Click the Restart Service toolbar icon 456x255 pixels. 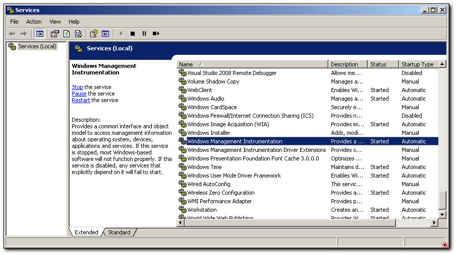pos(156,34)
